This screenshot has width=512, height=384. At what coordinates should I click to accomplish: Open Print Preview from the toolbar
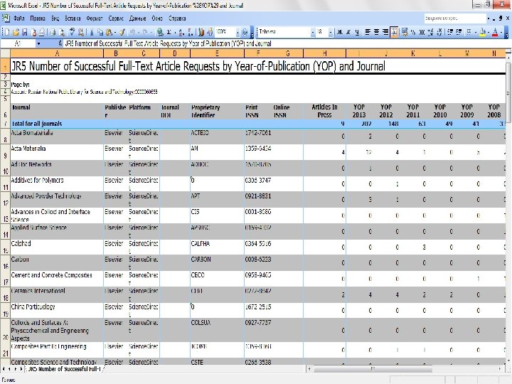coord(61,32)
